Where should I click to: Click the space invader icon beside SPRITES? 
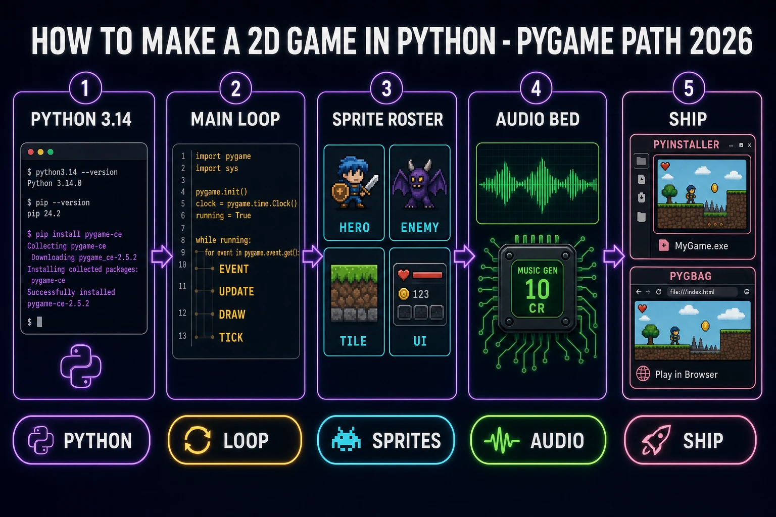click(x=346, y=439)
